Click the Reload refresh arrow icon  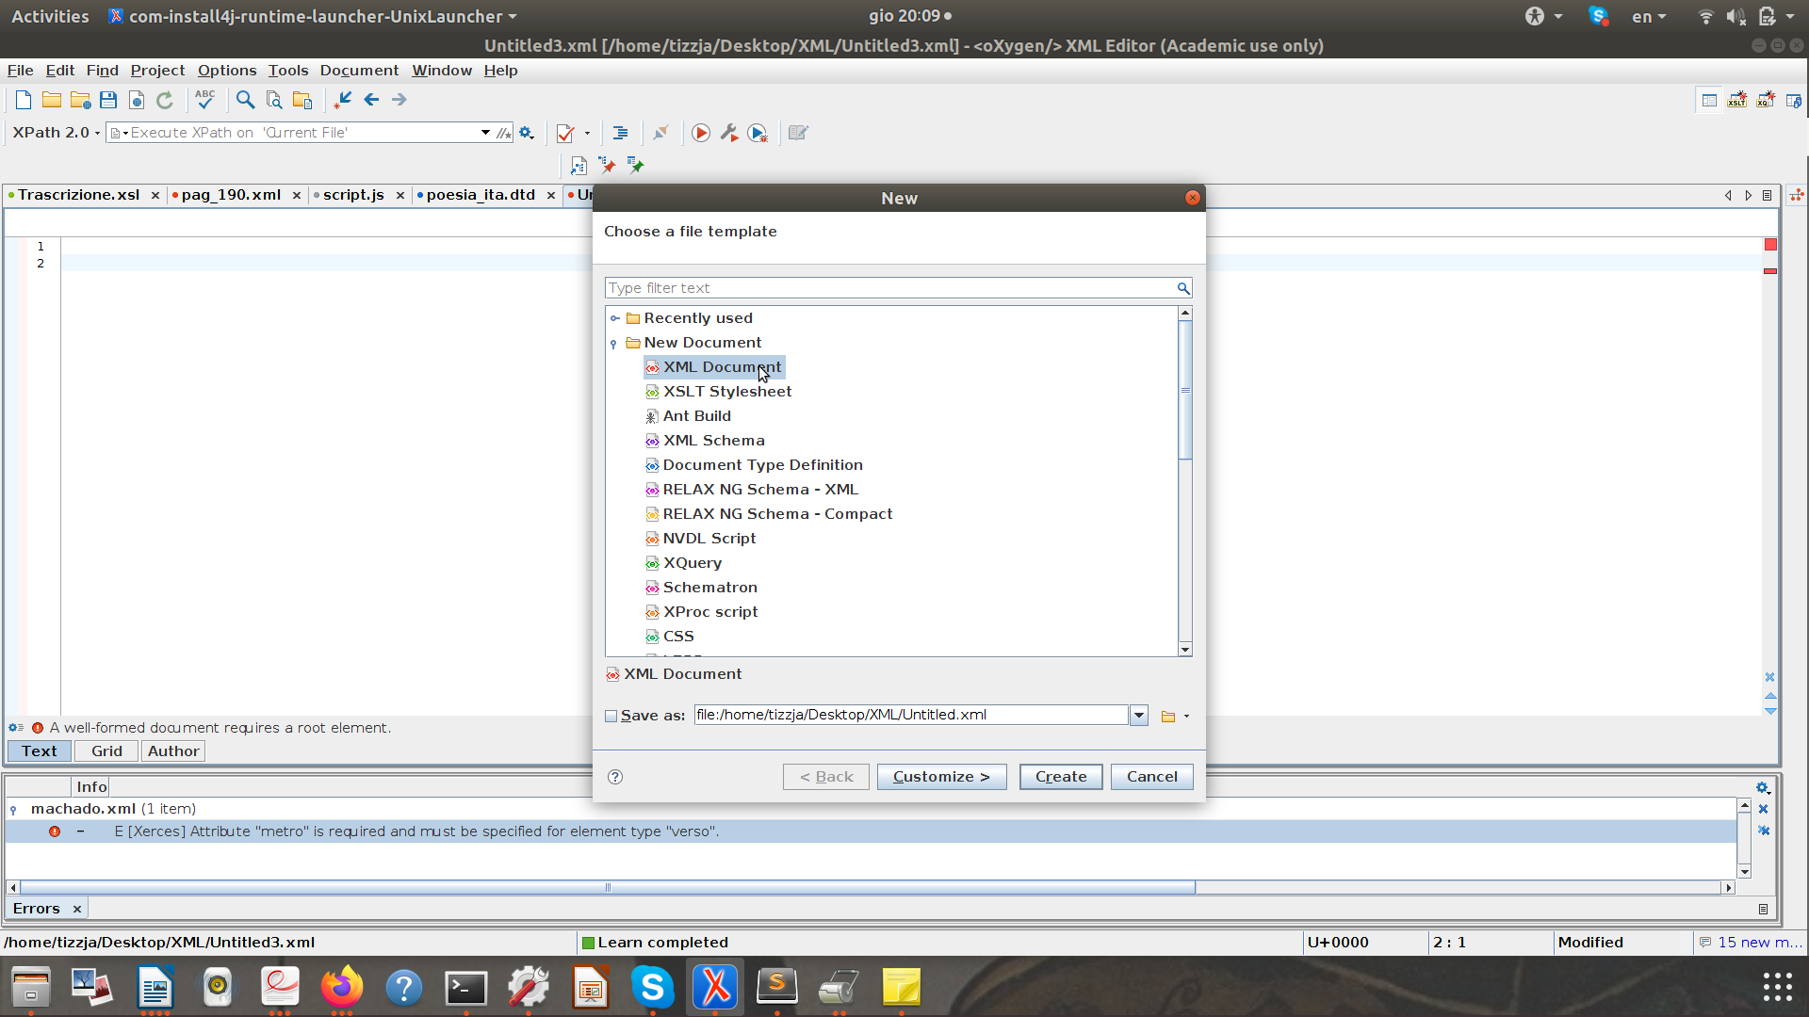(x=165, y=100)
